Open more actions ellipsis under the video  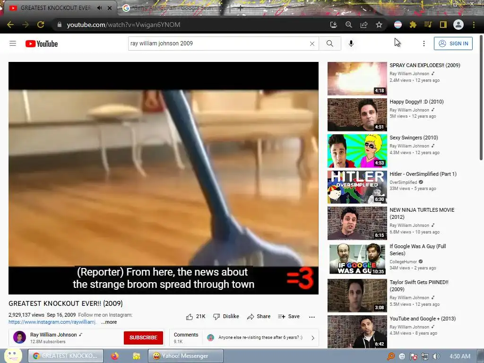tap(312, 317)
